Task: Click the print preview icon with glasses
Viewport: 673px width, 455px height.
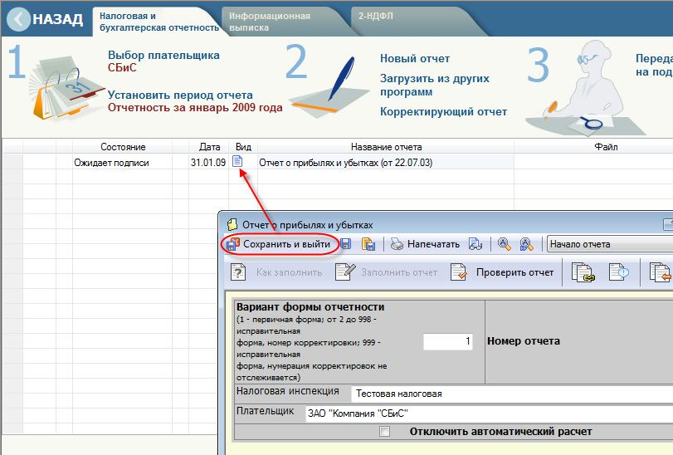Action: point(475,244)
